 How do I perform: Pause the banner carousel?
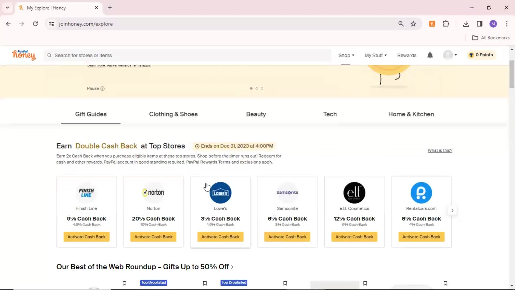pos(96,88)
